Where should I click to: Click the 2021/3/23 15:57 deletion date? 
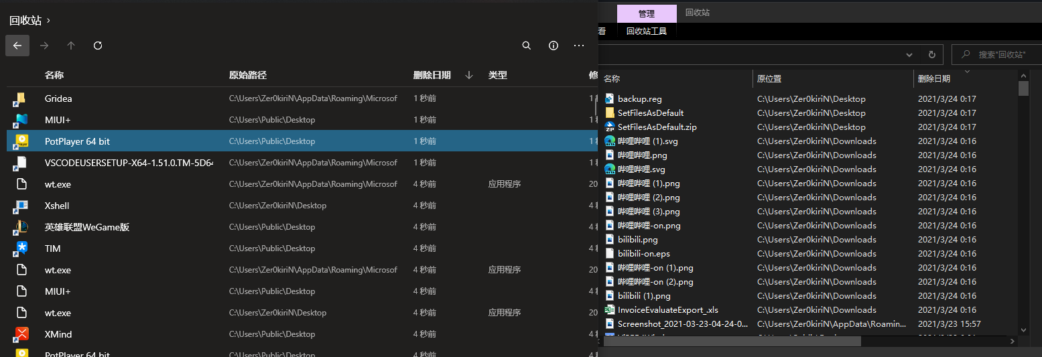(x=949, y=324)
